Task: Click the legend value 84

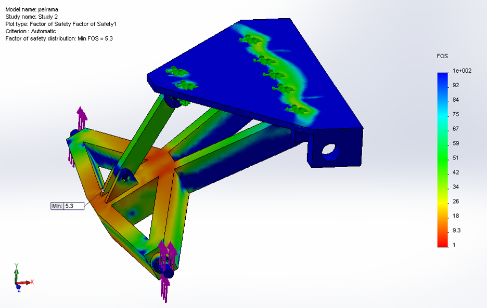Action: (456, 100)
